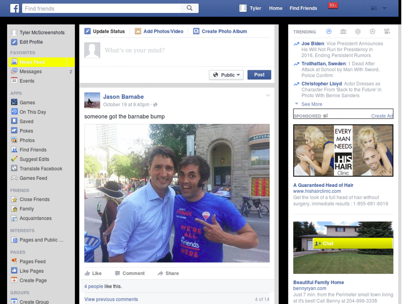Image resolution: width=406 pixels, height=304 pixels.
Task: Click the Like Pages thumbs-up icon
Action: (14, 271)
